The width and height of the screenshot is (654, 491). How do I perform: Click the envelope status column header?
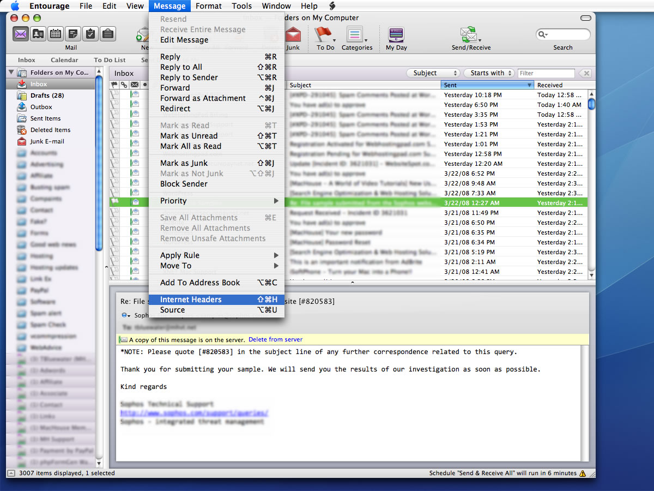point(134,85)
